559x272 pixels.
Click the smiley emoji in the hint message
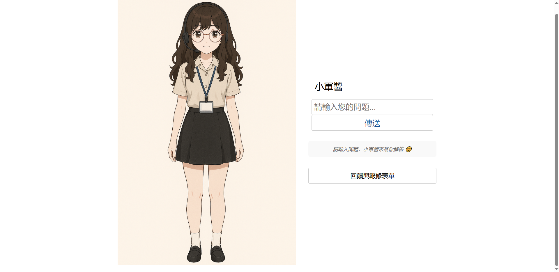[x=409, y=149]
